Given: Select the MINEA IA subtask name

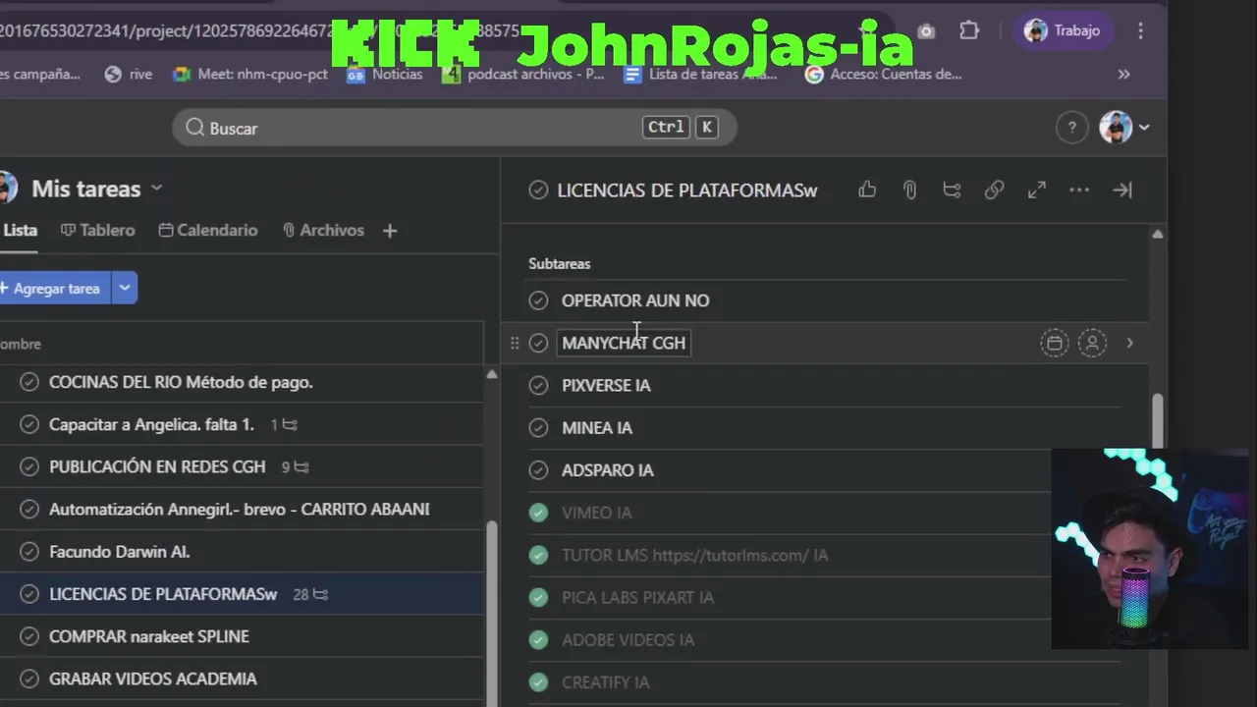Looking at the screenshot, I should (597, 427).
